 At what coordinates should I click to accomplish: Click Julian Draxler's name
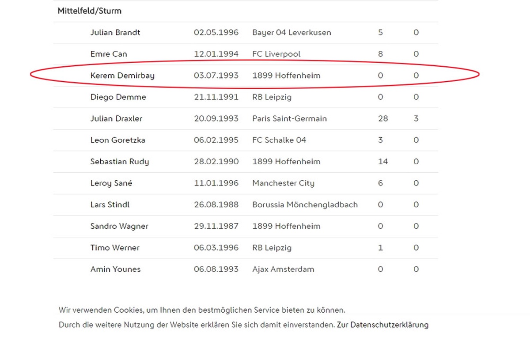coord(116,119)
